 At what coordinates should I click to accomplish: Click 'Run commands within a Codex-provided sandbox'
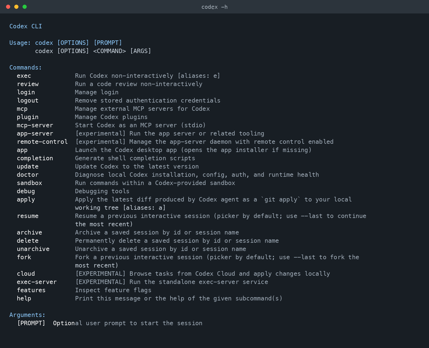pos(155,183)
